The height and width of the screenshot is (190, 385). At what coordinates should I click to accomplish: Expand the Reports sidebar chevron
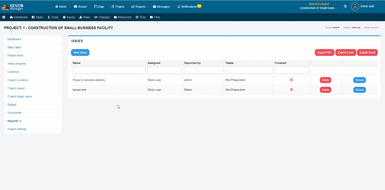[x=20, y=121]
